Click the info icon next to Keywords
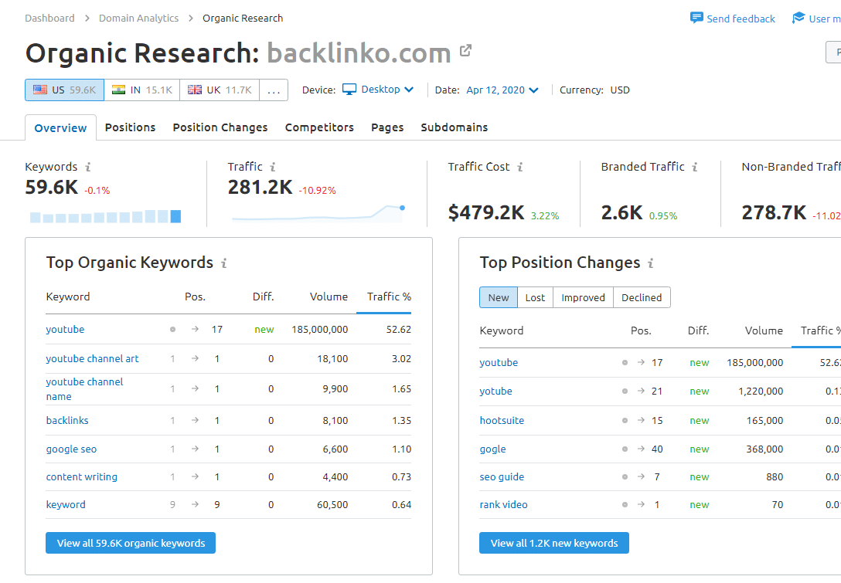Screen dimensions: 841x583 [x=88, y=168]
